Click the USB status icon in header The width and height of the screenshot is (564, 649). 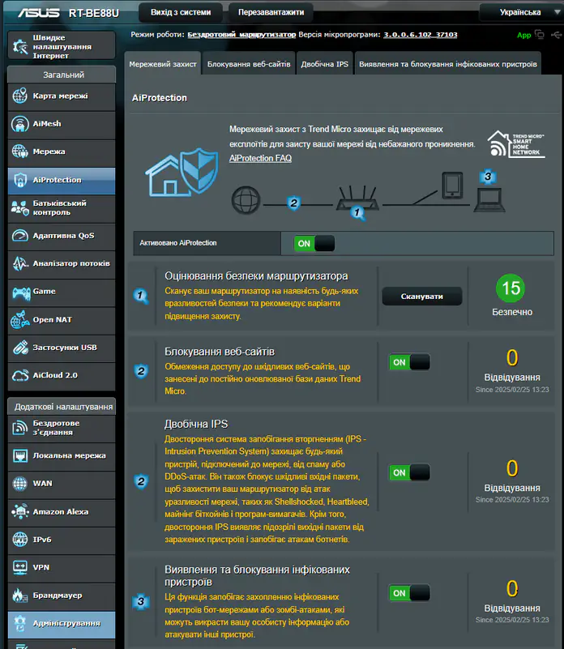(556, 35)
